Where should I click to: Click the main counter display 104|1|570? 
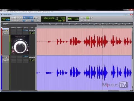[49, 18]
